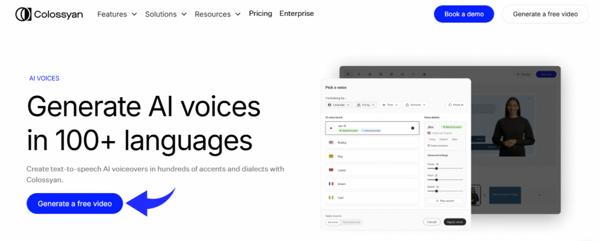Open the Tone filter dropdown

tap(390, 105)
